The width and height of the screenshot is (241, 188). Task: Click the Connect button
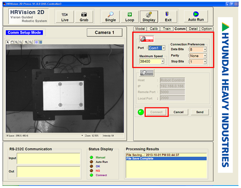point(156,112)
